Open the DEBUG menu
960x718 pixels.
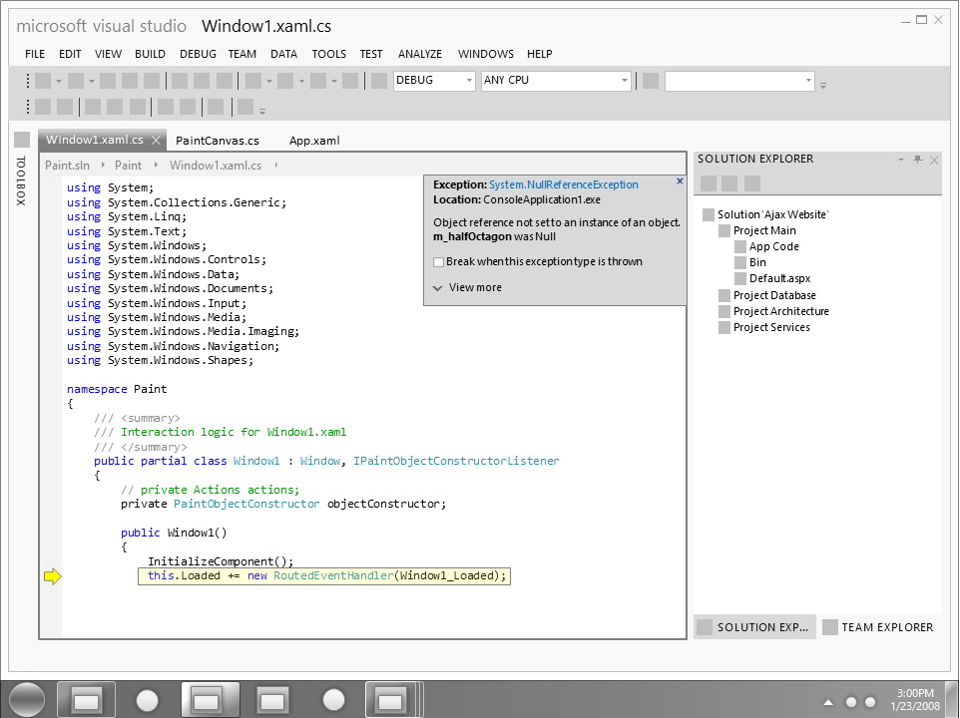198,54
